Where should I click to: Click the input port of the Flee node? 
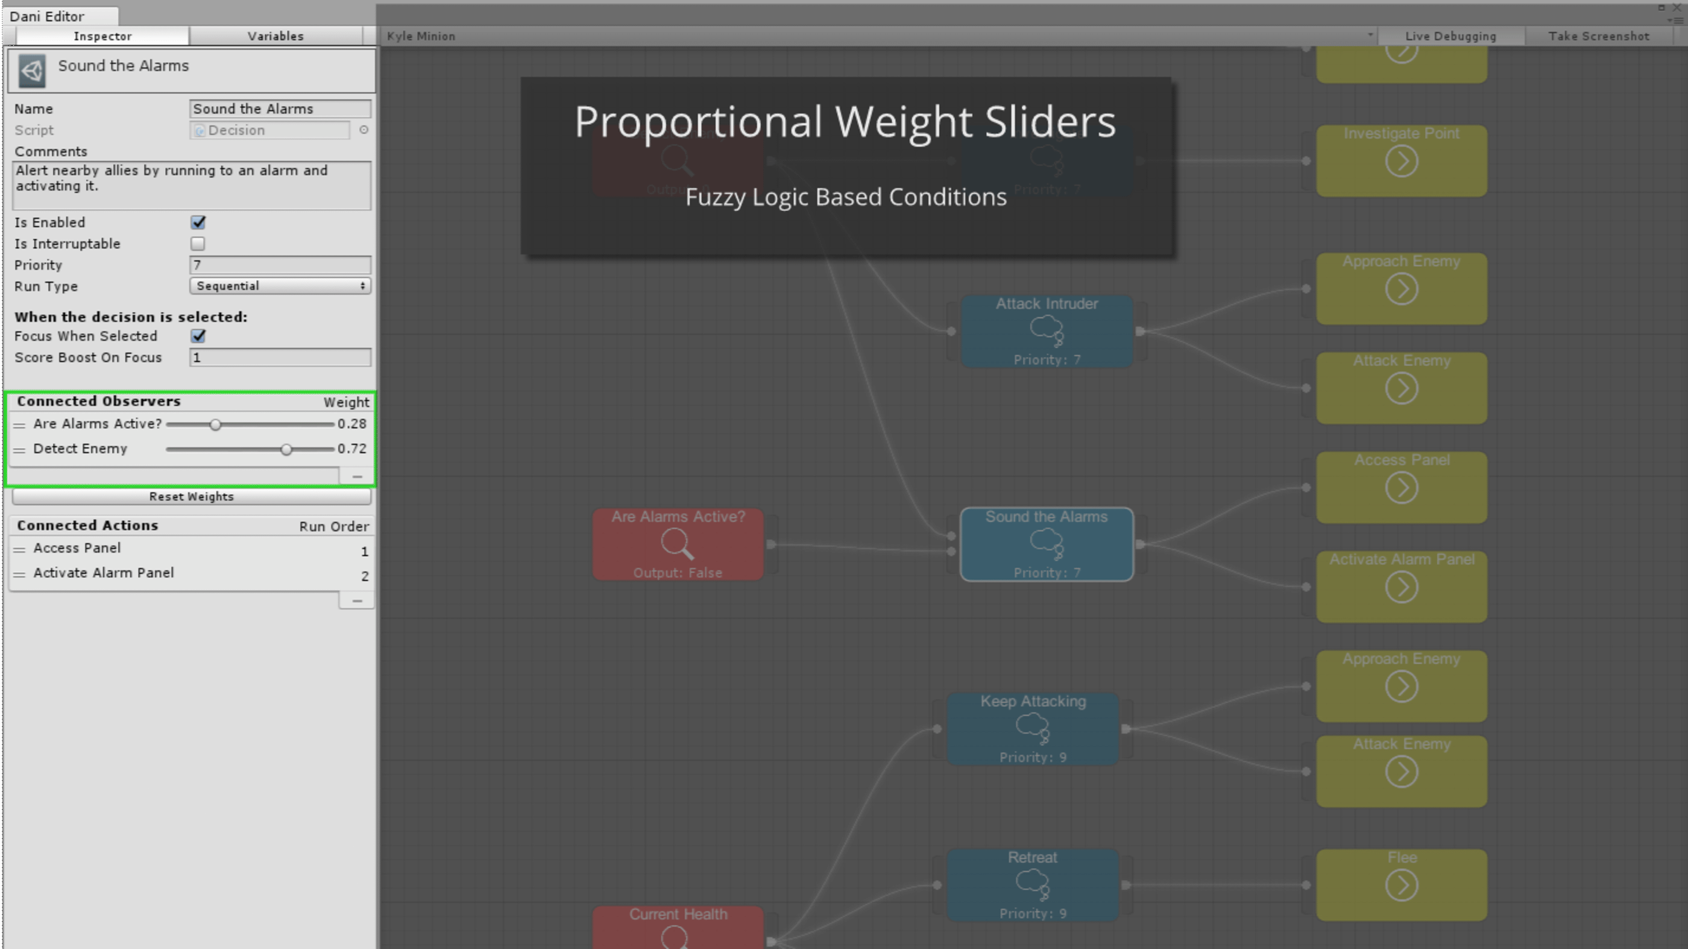(1306, 885)
